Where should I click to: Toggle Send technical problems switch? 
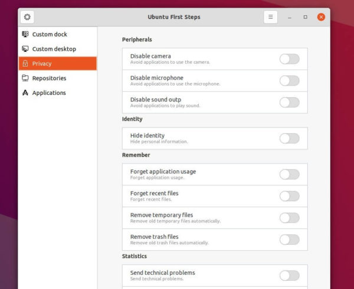290,275
